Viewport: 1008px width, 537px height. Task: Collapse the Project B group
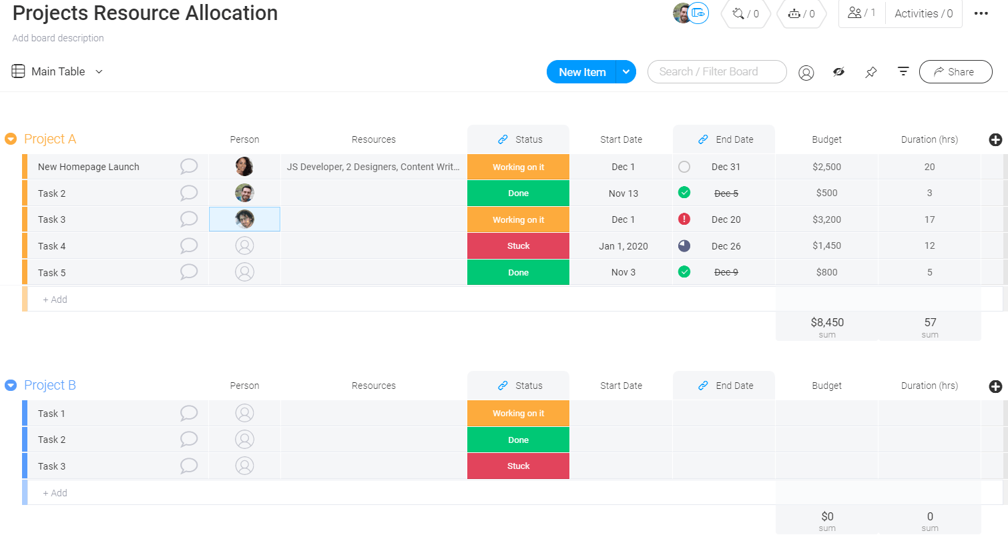10,385
